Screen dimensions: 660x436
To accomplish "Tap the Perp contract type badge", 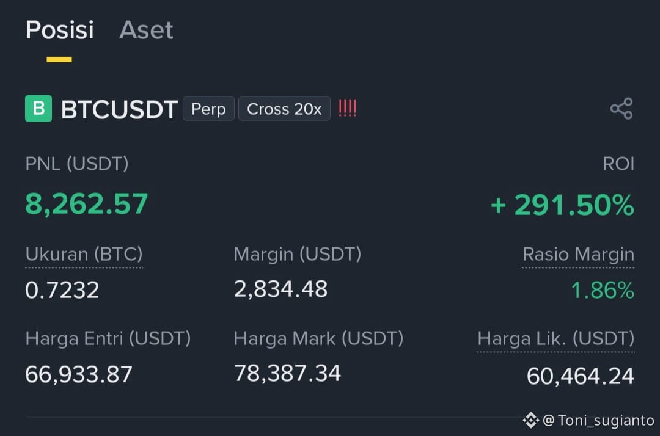I will (208, 109).
